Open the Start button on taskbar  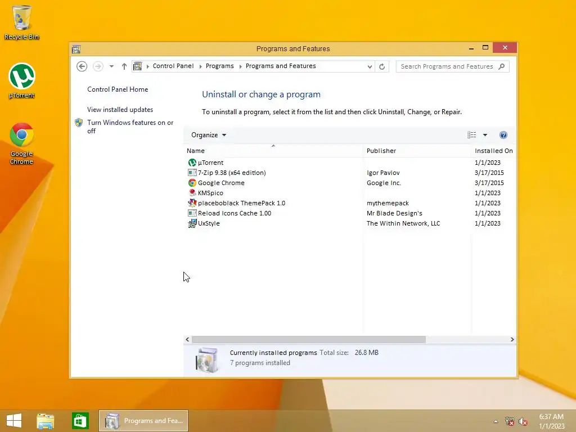[14, 421]
